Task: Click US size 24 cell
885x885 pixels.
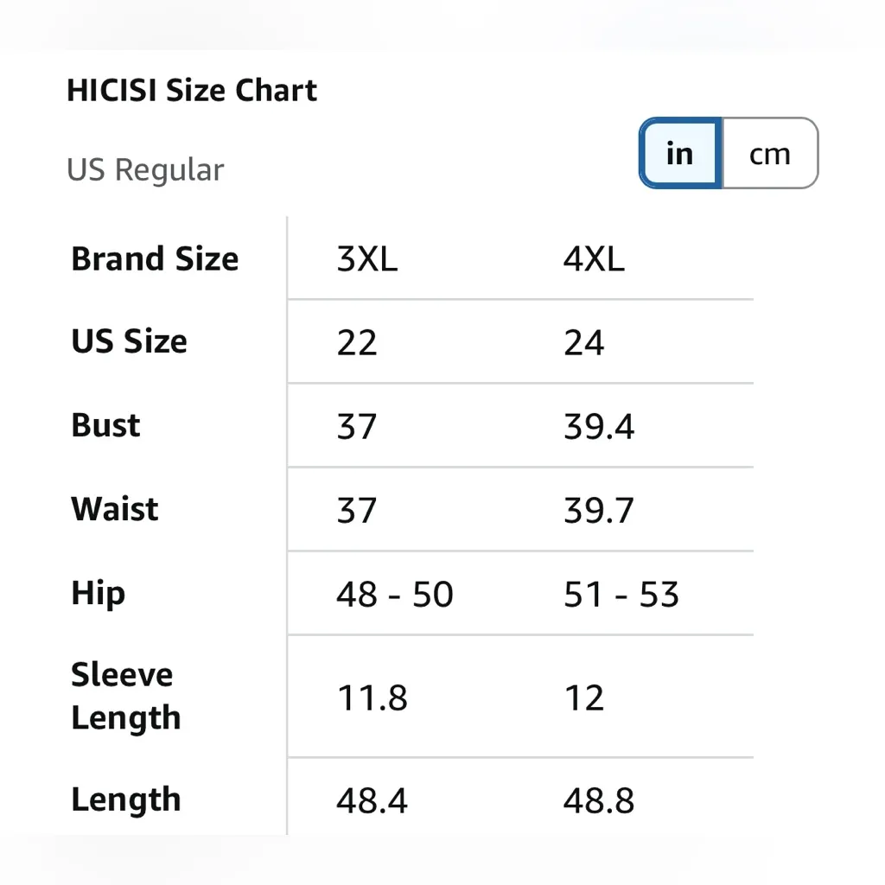Action: click(x=583, y=342)
